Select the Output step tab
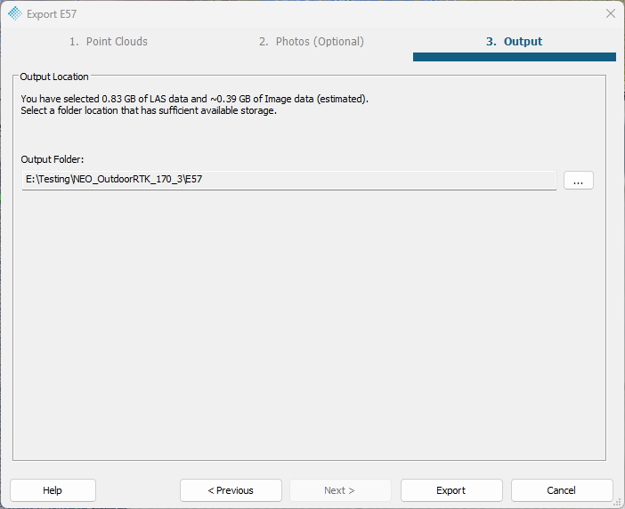The width and height of the screenshot is (625, 509). [515, 42]
